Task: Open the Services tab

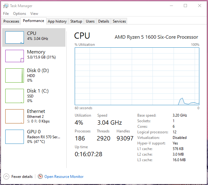Action: pos(119,21)
